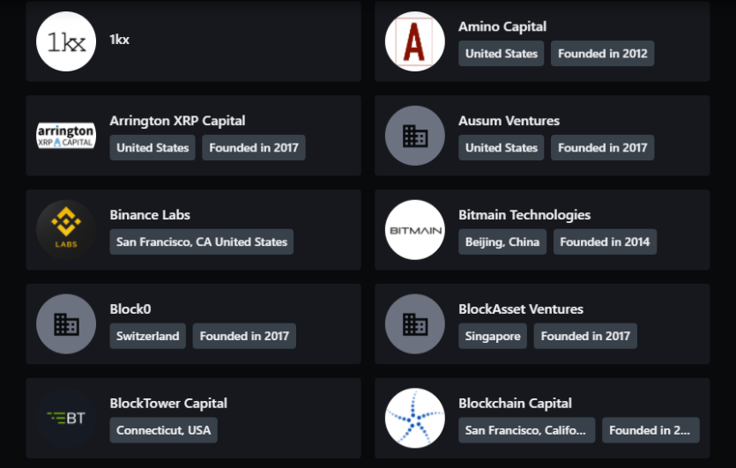Select the Arrington XRP Capital logo
The image size is (736, 468).
click(66, 136)
